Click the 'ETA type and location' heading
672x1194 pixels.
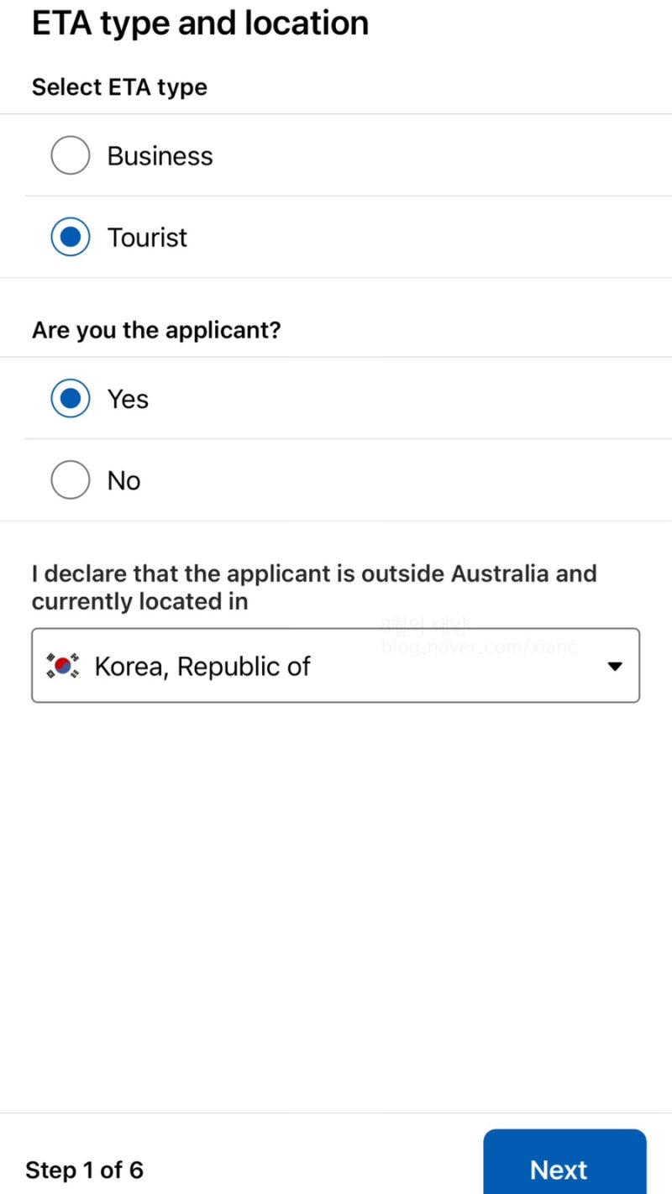pos(200,23)
